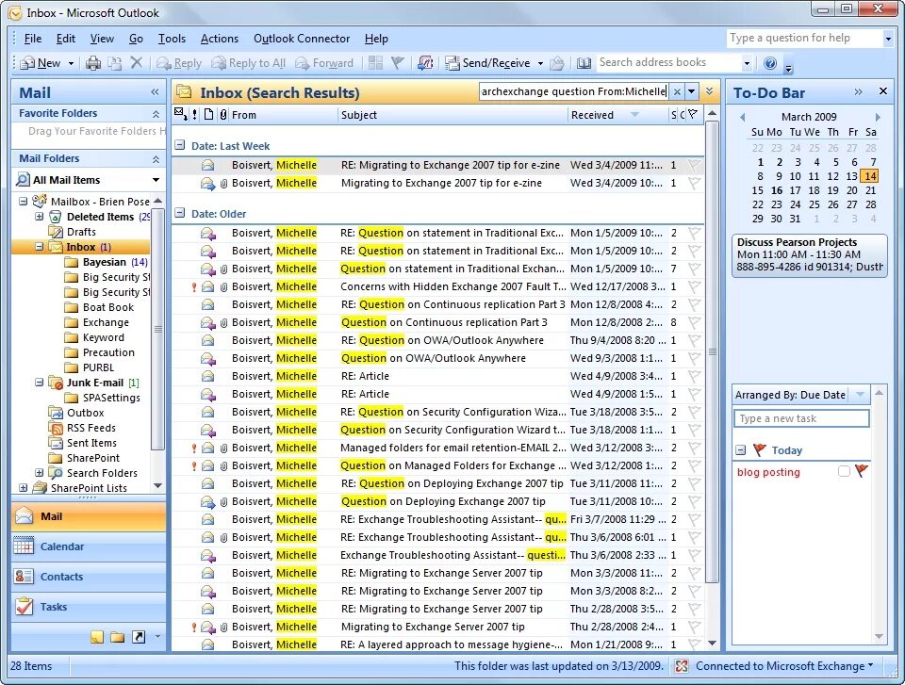Open the View menu
Viewport: 905px width, 685px height.
pos(102,39)
